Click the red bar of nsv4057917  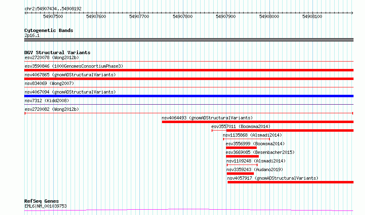pos(290,182)
